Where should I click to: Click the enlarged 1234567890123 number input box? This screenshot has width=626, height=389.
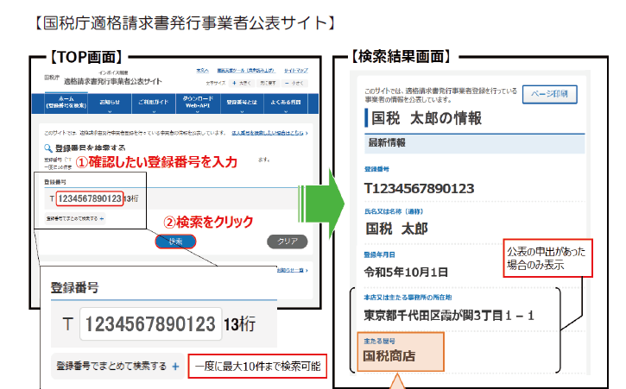coord(151,325)
